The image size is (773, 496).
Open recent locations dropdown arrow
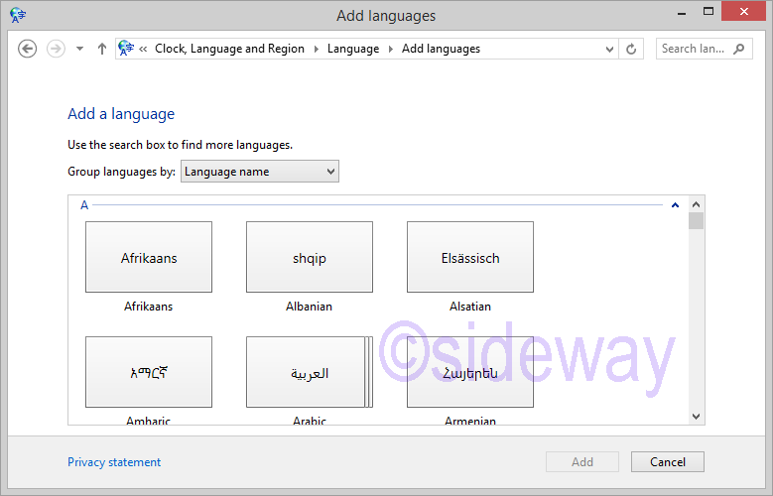(x=79, y=49)
